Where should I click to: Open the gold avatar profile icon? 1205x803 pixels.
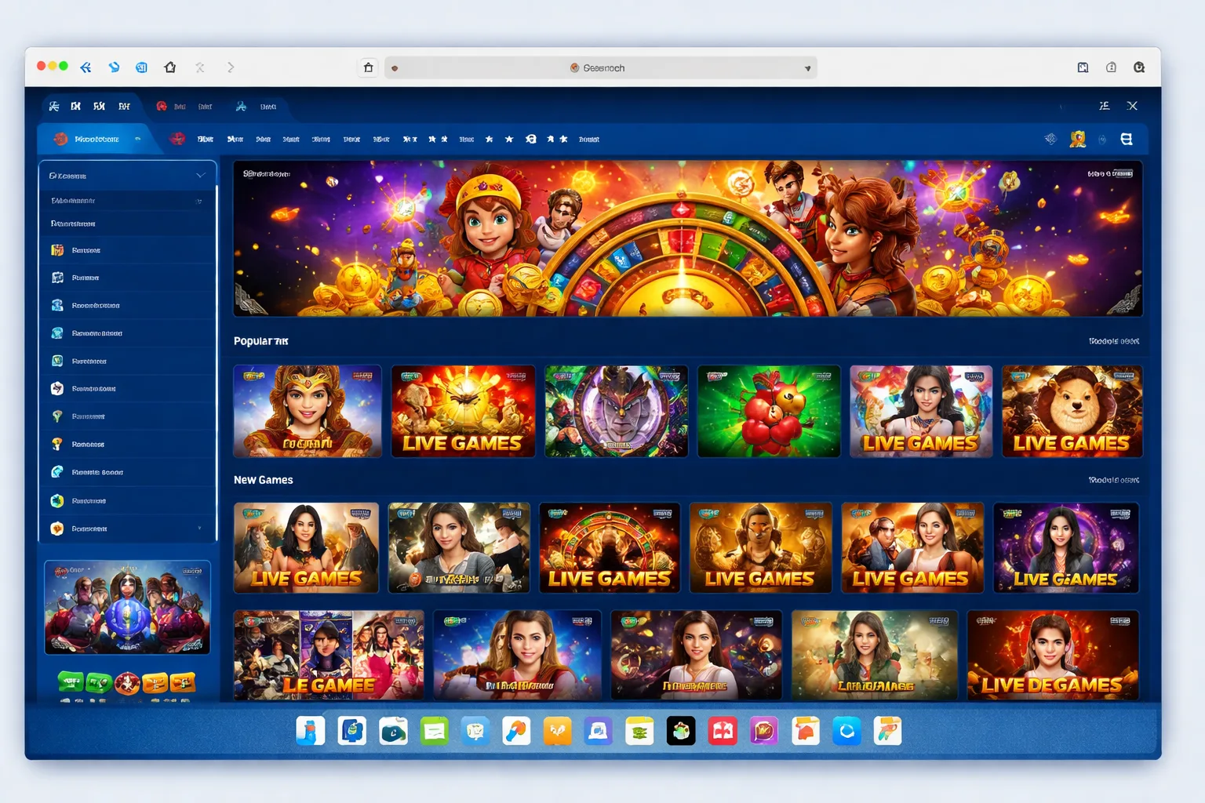[1078, 139]
